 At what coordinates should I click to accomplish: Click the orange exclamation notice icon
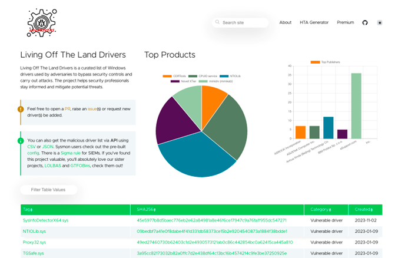coord(21,109)
